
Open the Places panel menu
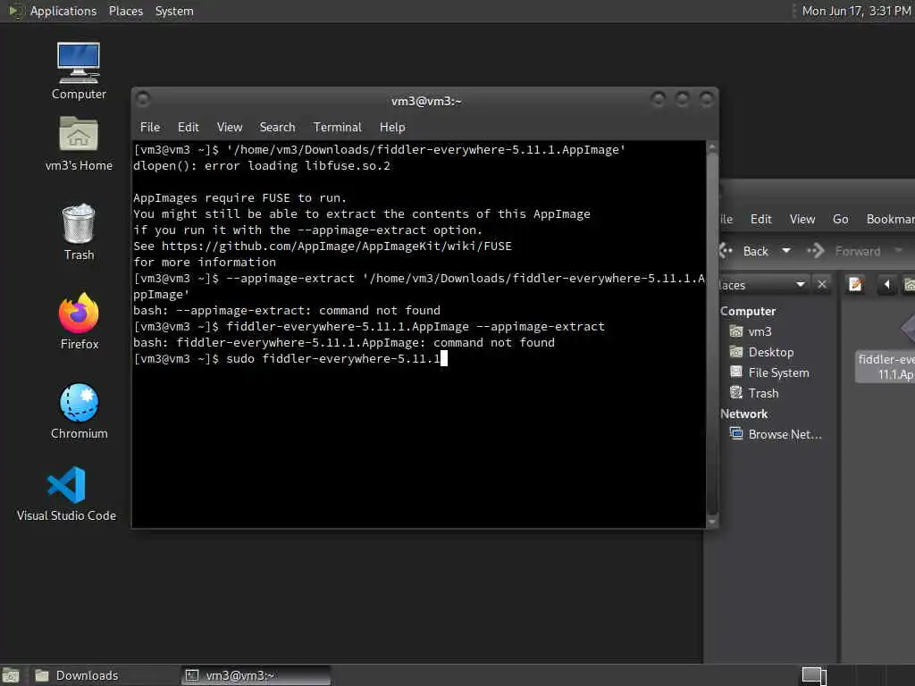click(x=125, y=11)
